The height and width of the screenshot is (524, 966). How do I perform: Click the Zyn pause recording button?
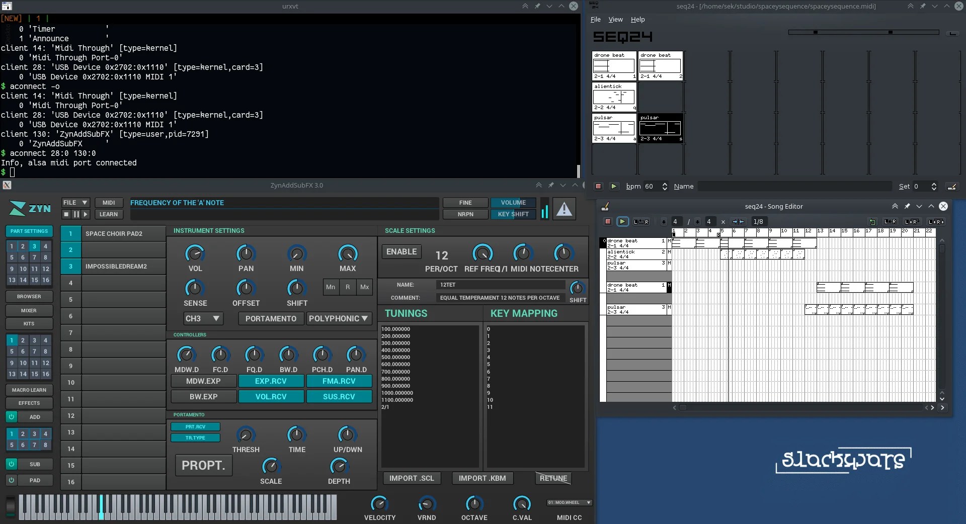click(76, 214)
